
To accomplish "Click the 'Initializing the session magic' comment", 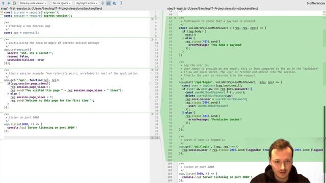I will point(52,43).
